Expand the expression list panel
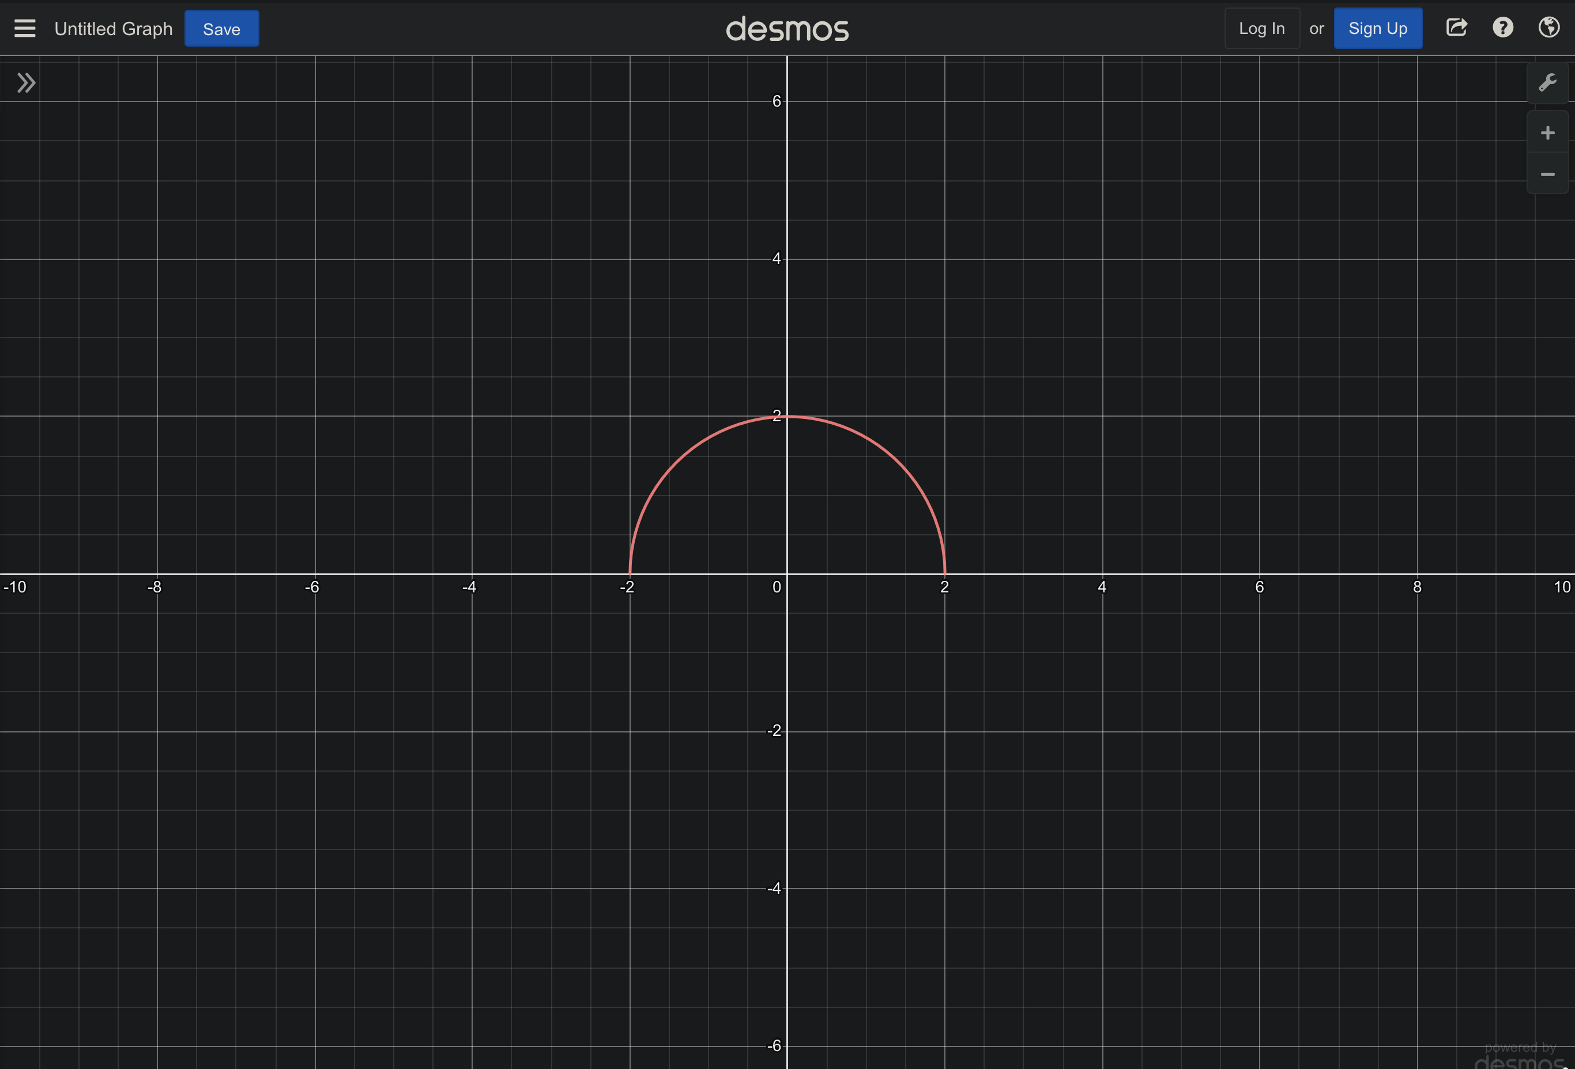1575x1069 pixels. point(26,82)
